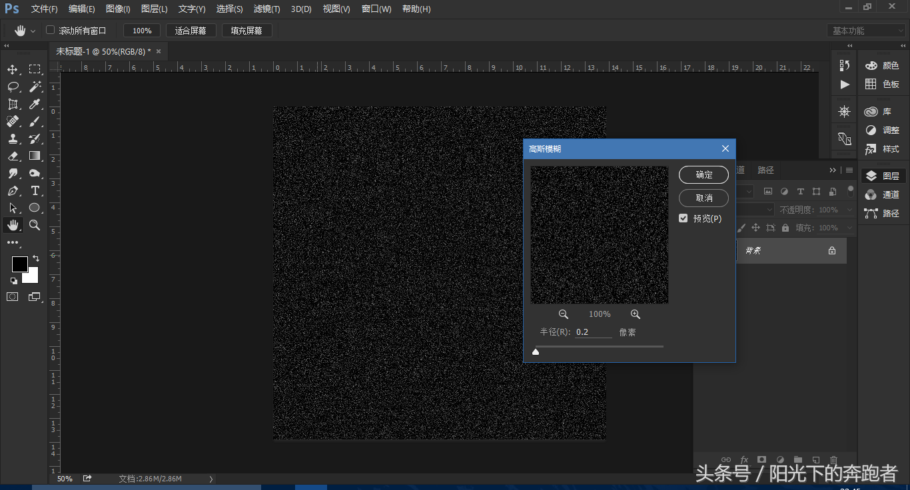
Task: Select the Sponge tool
Action: (35, 173)
